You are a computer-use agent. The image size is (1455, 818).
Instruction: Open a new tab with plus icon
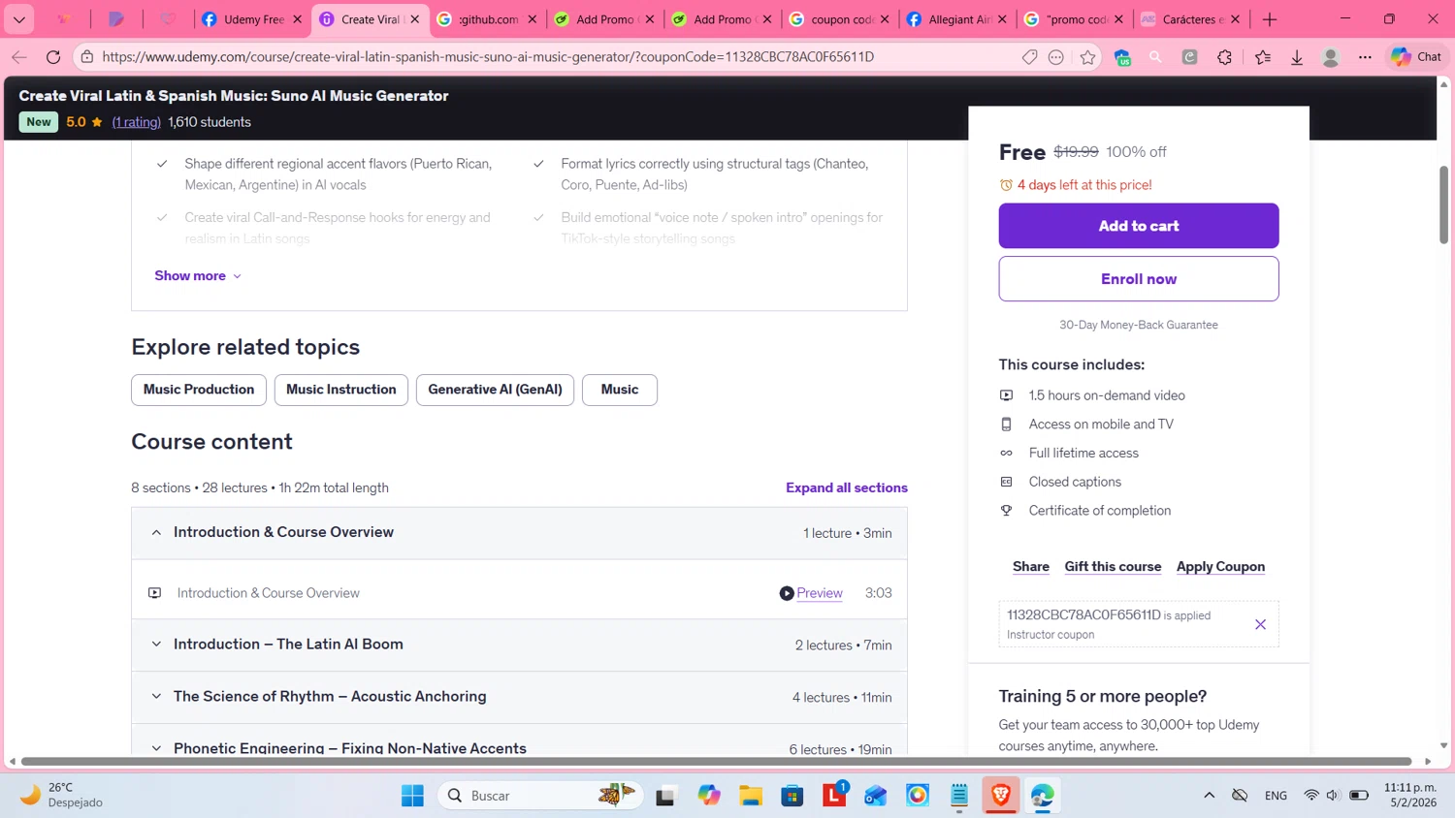[1270, 19]
